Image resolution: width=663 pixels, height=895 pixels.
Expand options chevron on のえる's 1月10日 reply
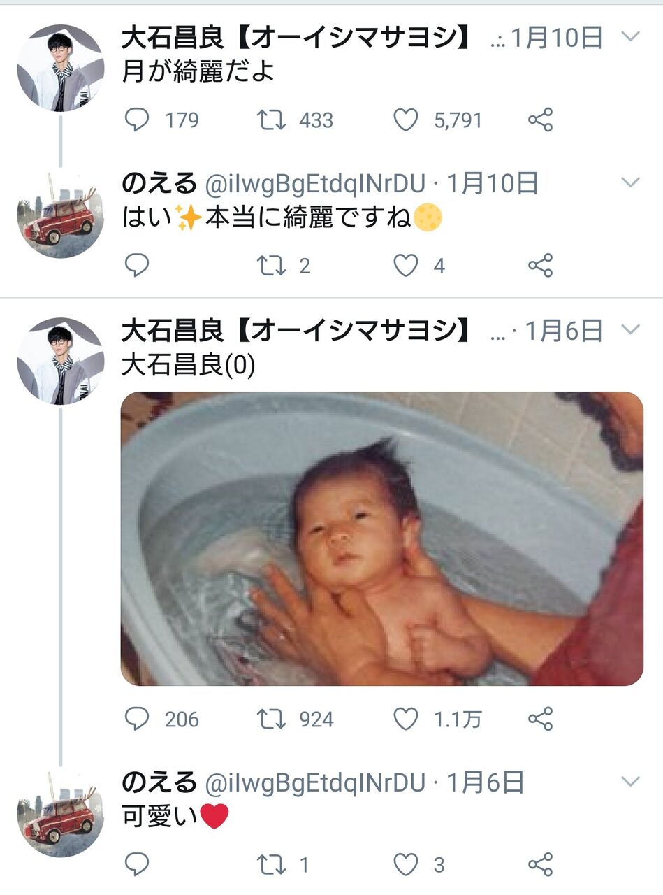(630, 182)
